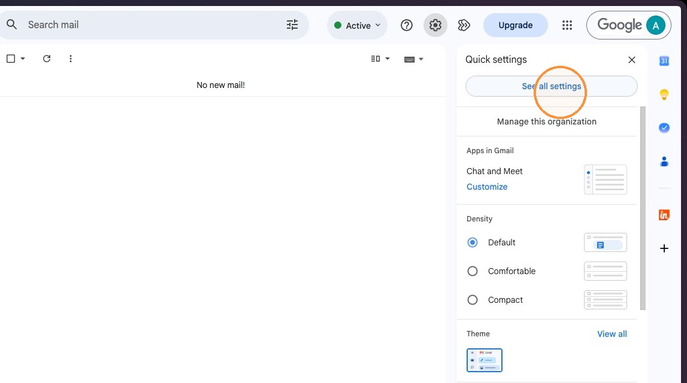Open the search options filter icon

point(292,25)
